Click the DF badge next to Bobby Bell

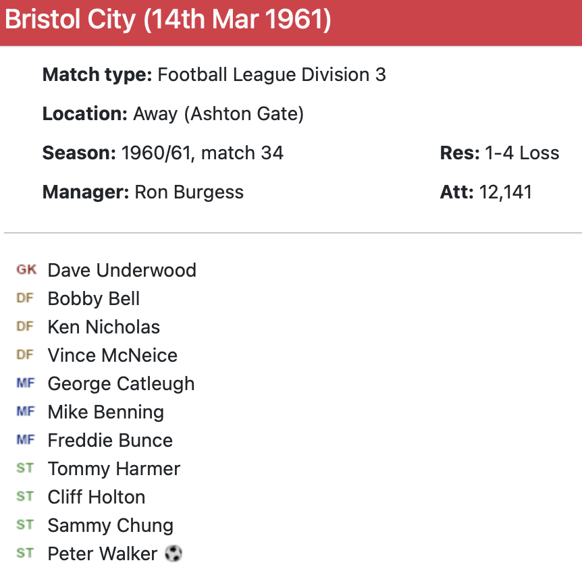tap(25, 298)
